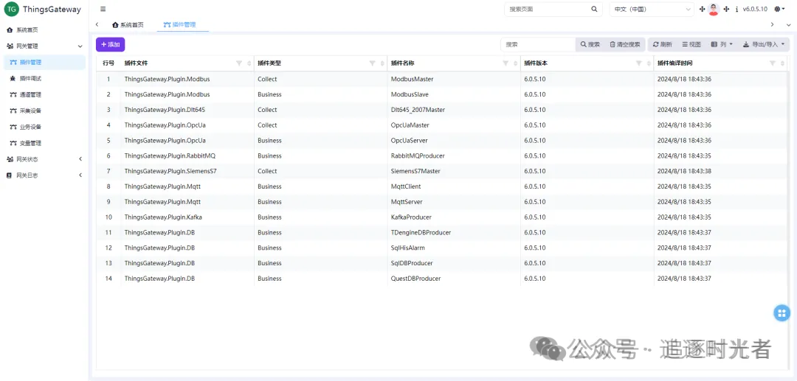Click the 搜索 search button

pos(590,45)
